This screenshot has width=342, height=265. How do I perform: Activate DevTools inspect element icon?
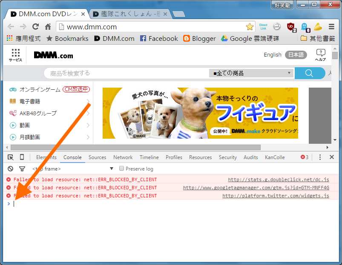11,157
